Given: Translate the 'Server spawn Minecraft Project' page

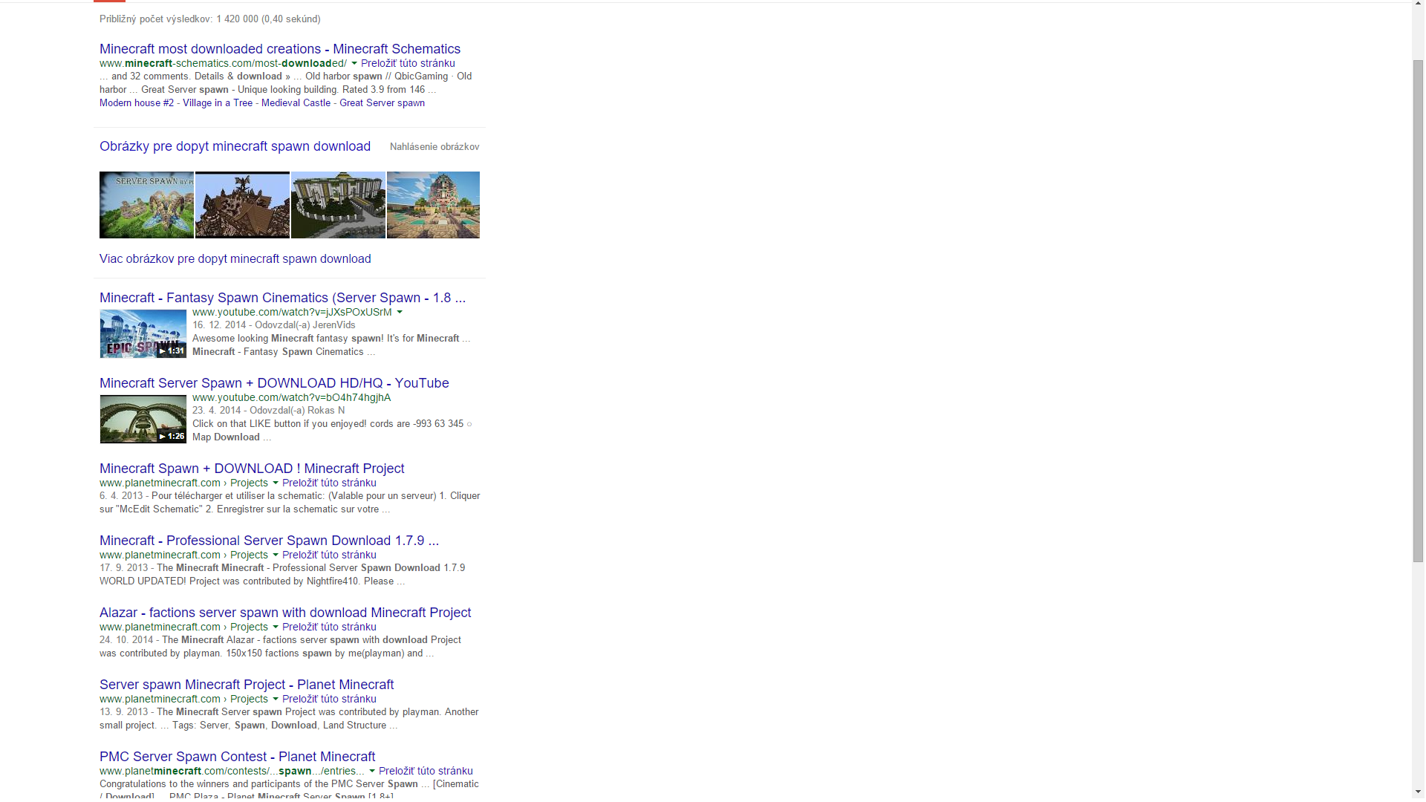Looking at the screenshot, I should tap(329, 699).
